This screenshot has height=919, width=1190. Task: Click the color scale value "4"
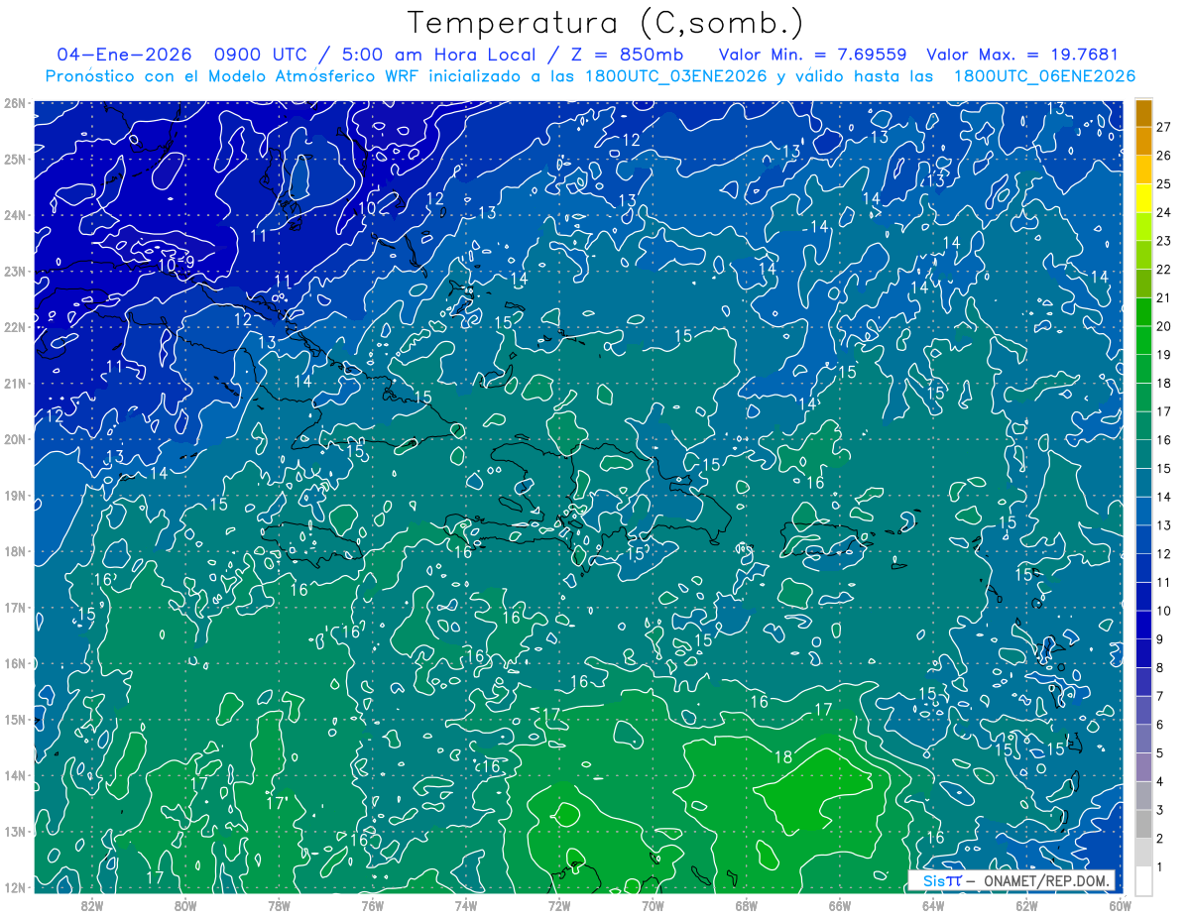pos(1160,781)
